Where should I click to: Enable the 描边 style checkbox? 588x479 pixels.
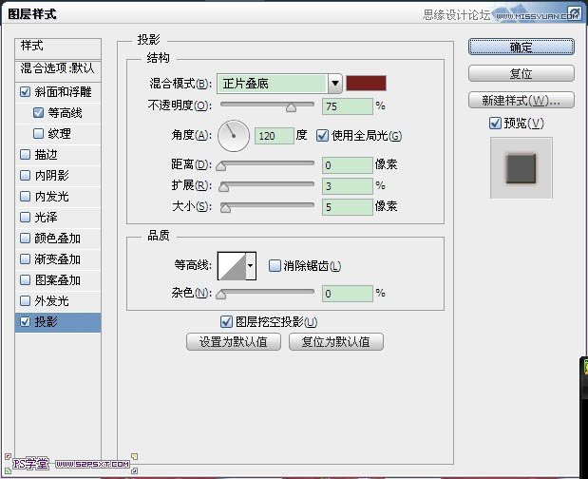[25, 155]
